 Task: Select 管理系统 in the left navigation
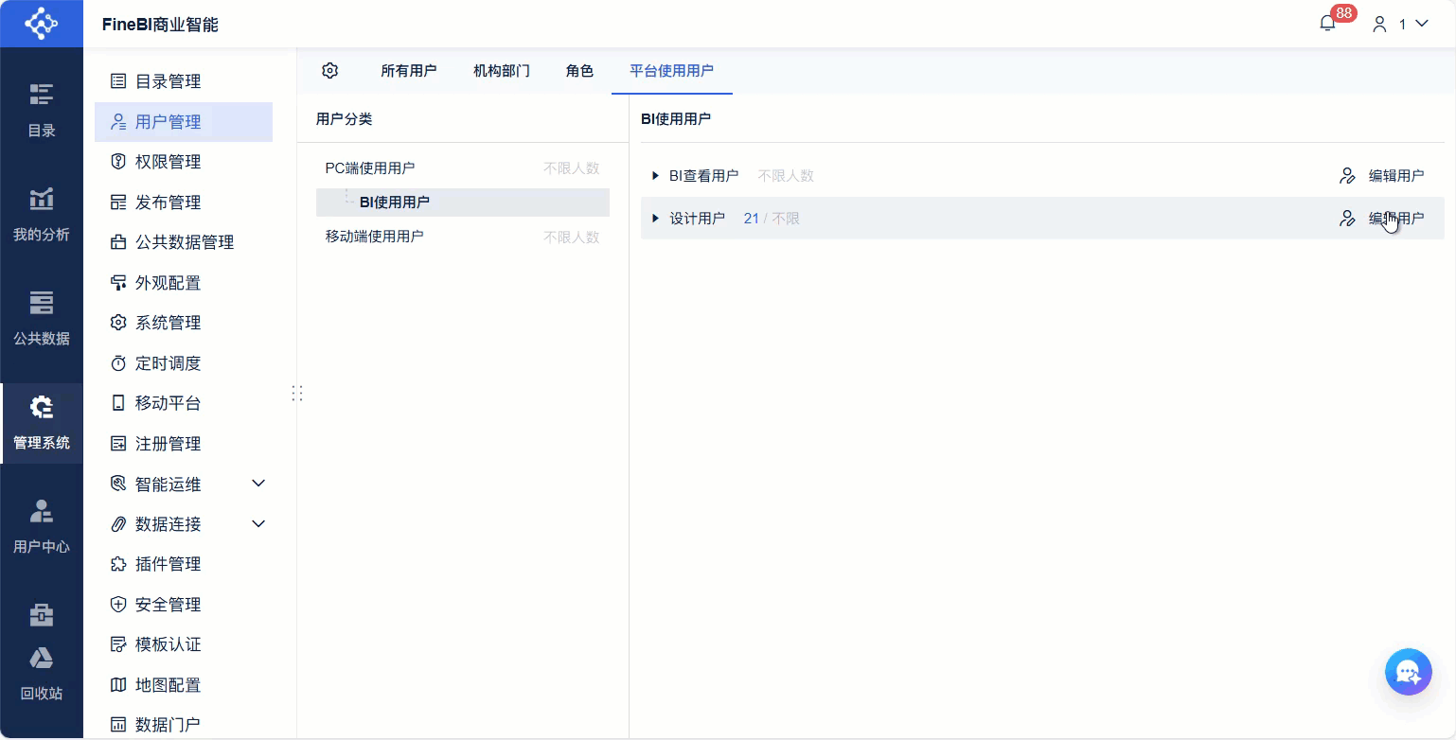click(x=41, y=423)
